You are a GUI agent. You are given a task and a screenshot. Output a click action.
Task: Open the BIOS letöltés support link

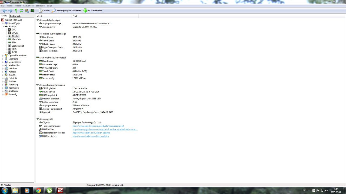coord(105,129)
